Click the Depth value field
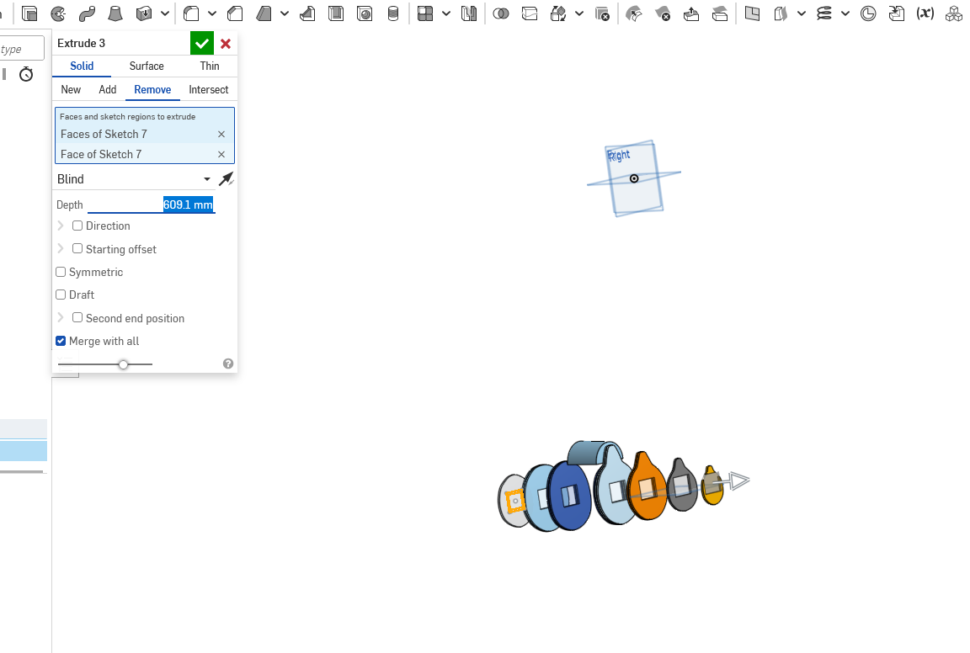Image resolution: width=970 pixels, height=653 pixels. 151,204
